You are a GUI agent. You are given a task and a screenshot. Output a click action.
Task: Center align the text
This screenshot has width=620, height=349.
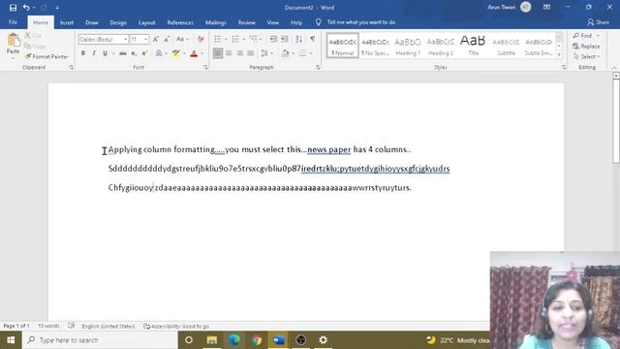(x=229, y=53)
